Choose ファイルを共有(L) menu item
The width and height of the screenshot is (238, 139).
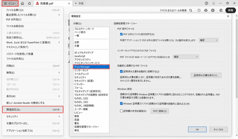point(33,59)
